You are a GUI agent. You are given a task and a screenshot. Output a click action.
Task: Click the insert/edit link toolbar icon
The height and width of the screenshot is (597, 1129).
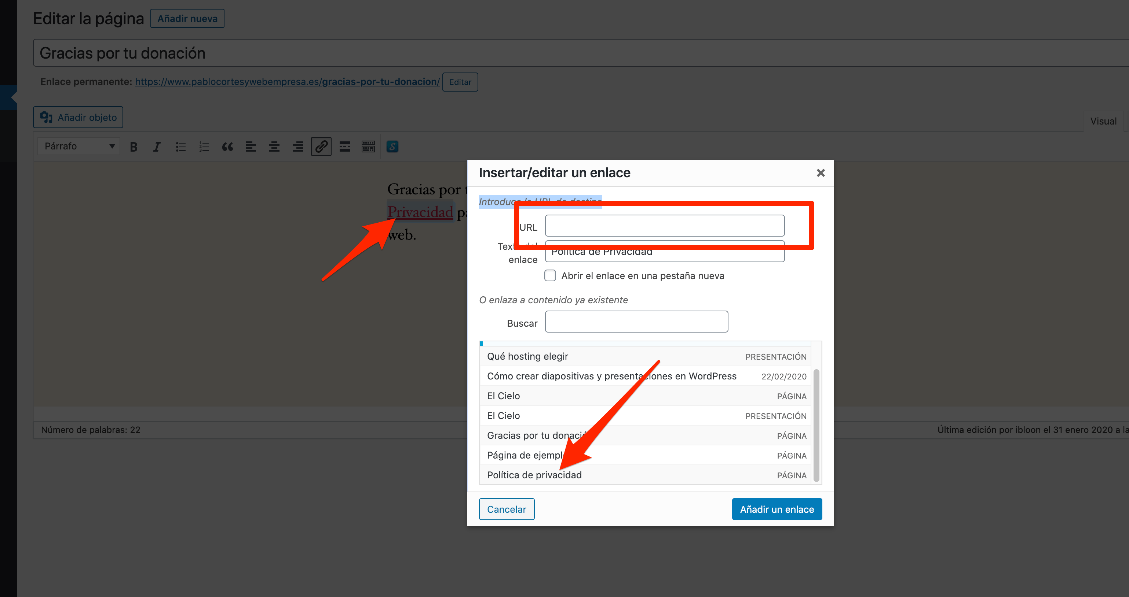pyautogui.click(x=321, y=147)
